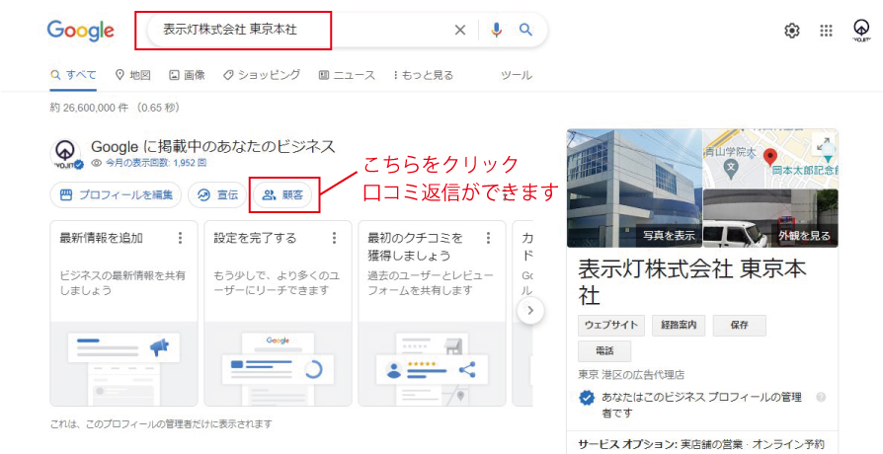This screenshot has width=883, height=454.
Task: Click the blue search magnifier icon
Action: [525, 30]
